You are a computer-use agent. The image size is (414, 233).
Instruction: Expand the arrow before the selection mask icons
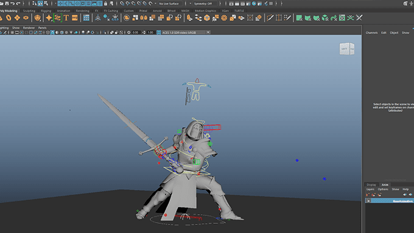[x=56, y=4]
